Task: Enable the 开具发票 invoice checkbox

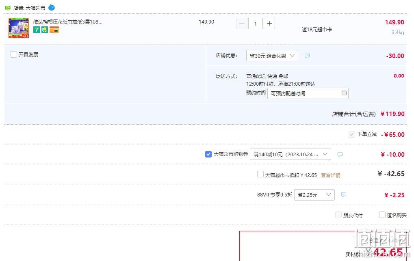Action: coord(14,54)
